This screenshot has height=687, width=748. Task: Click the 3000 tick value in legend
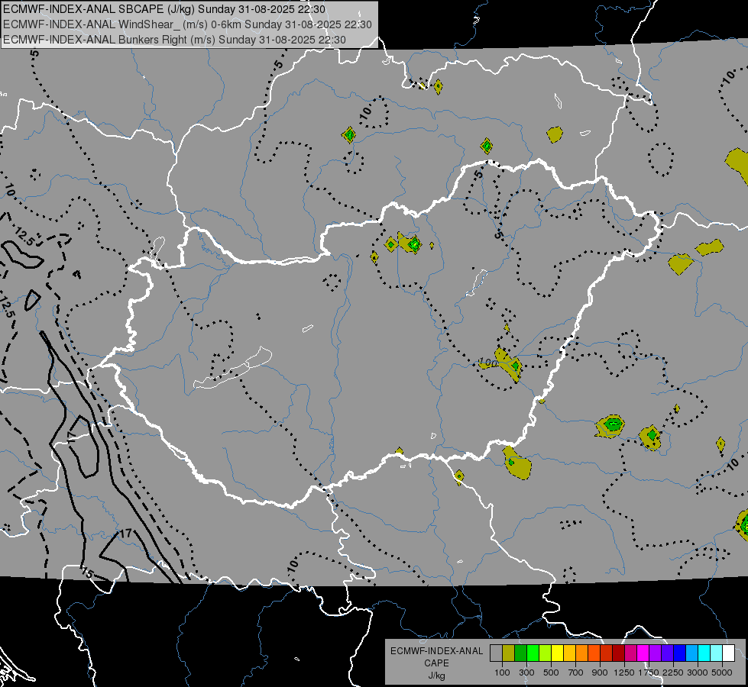[x=698, y=672]
